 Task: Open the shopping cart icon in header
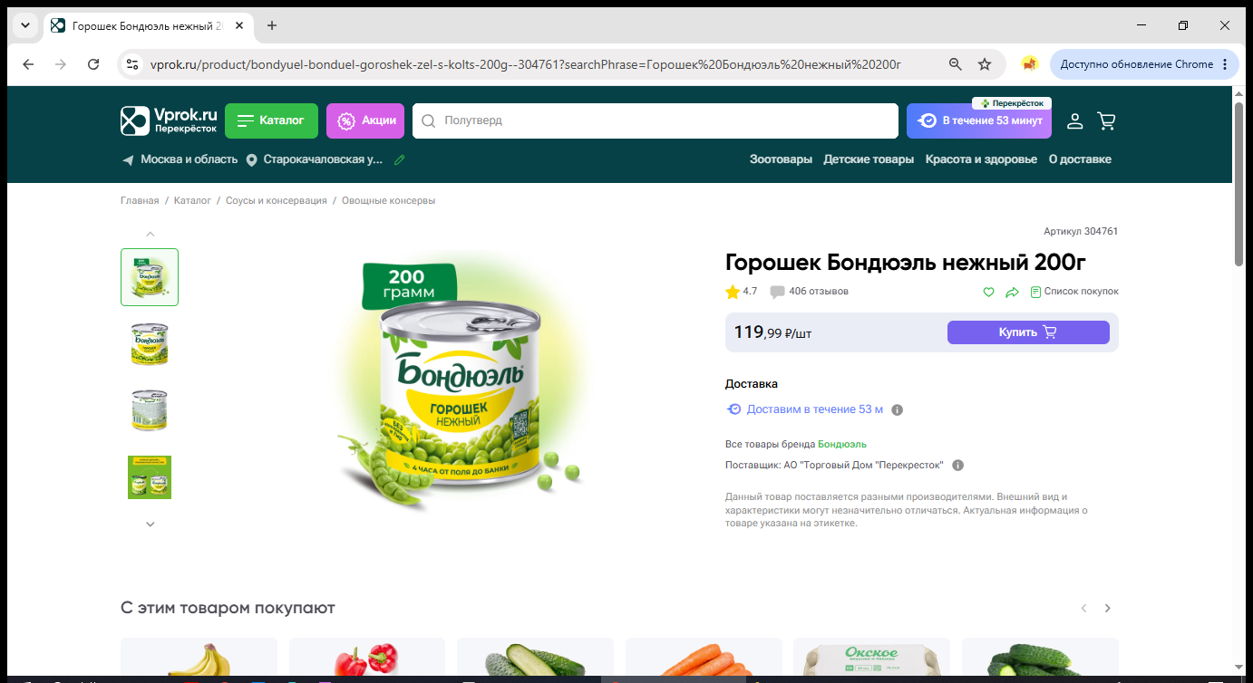pyautogui.click(x=1106, y=120)
